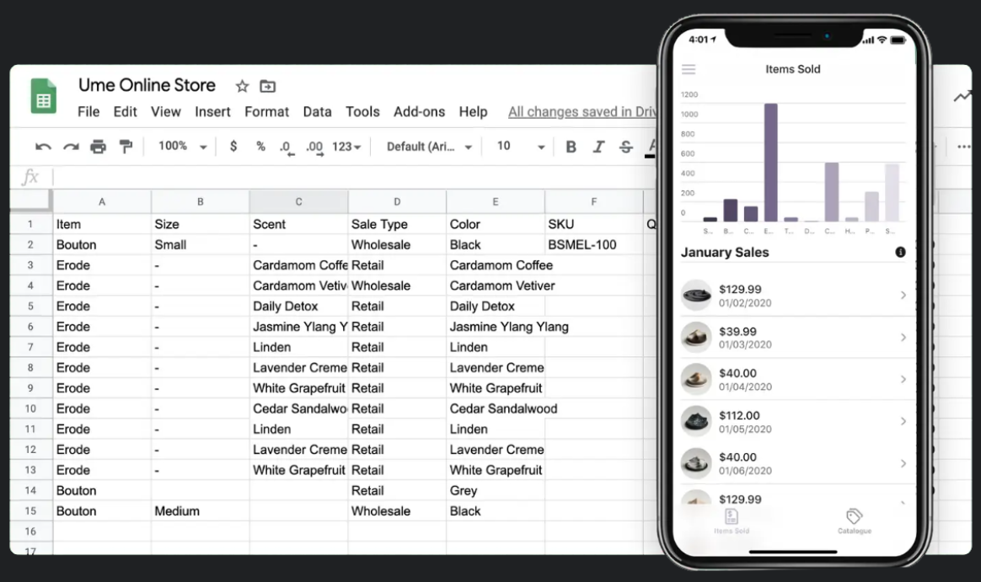Select the Grey color cell

pos(496,491)
